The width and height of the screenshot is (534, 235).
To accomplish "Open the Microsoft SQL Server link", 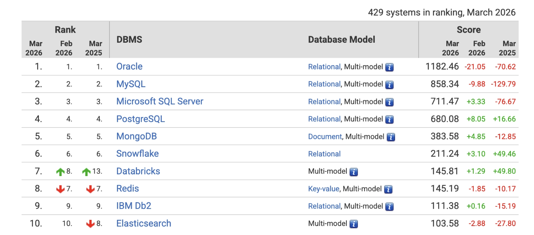I will click(x=160, y=101).
